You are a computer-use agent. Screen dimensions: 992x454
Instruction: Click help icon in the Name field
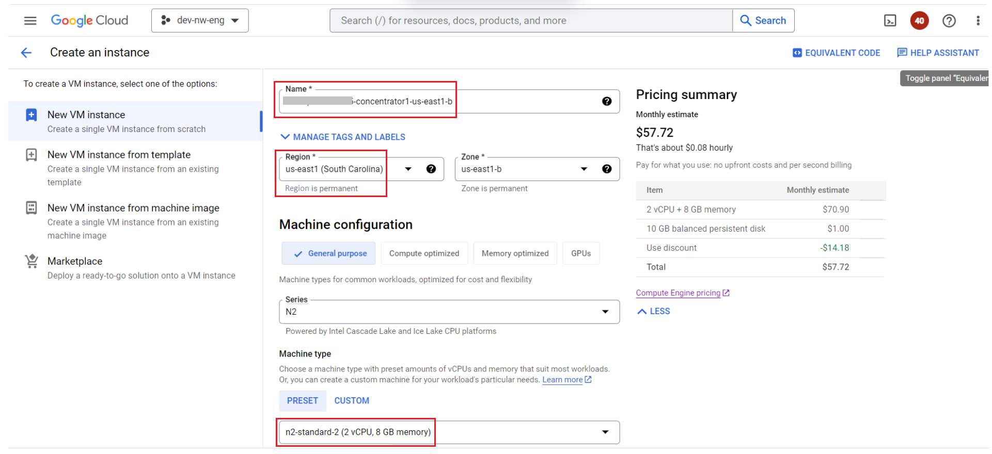coord(607,101)
